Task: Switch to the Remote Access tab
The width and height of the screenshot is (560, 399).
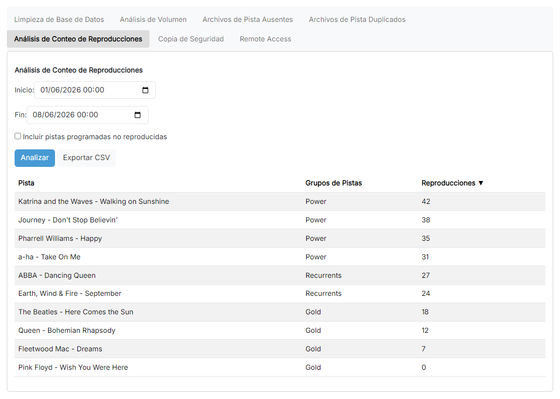Action: 265,39
